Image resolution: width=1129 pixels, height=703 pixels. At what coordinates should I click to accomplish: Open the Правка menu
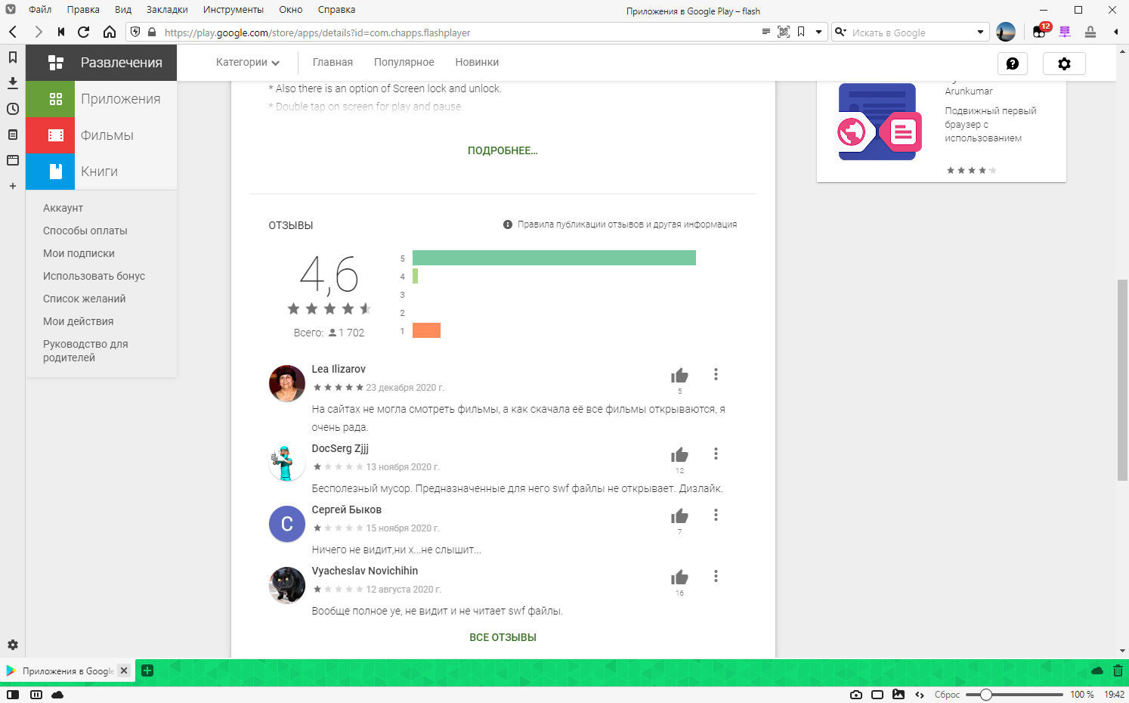click(83, 10)
